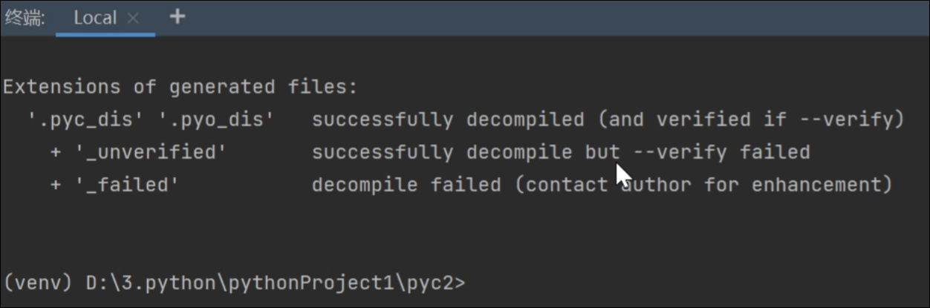The width and height of the screenshot is (930, 308).
Task: Close the Local terminal tab
Action: pos(133,19)
